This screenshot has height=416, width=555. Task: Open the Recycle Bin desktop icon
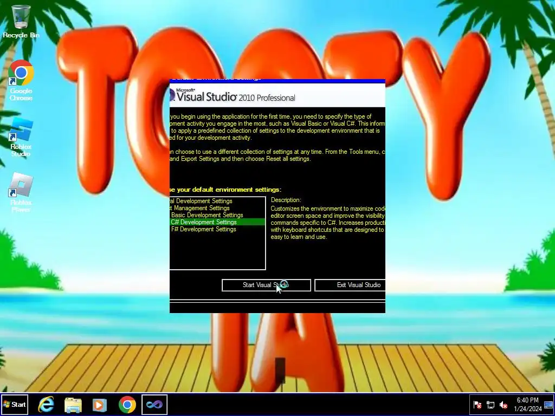pyautogui.click(x=21, y=20)
